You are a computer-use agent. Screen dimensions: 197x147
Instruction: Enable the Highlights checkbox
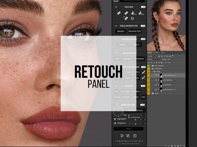tap(115, 119)
